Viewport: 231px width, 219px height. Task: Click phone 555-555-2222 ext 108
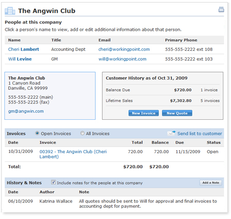(x=189, y=49)
